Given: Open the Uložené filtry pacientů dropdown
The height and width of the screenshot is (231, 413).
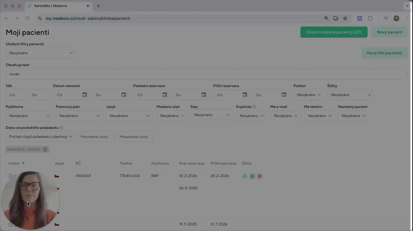Looking at the screenshot, I should click(x=40, y=53).
